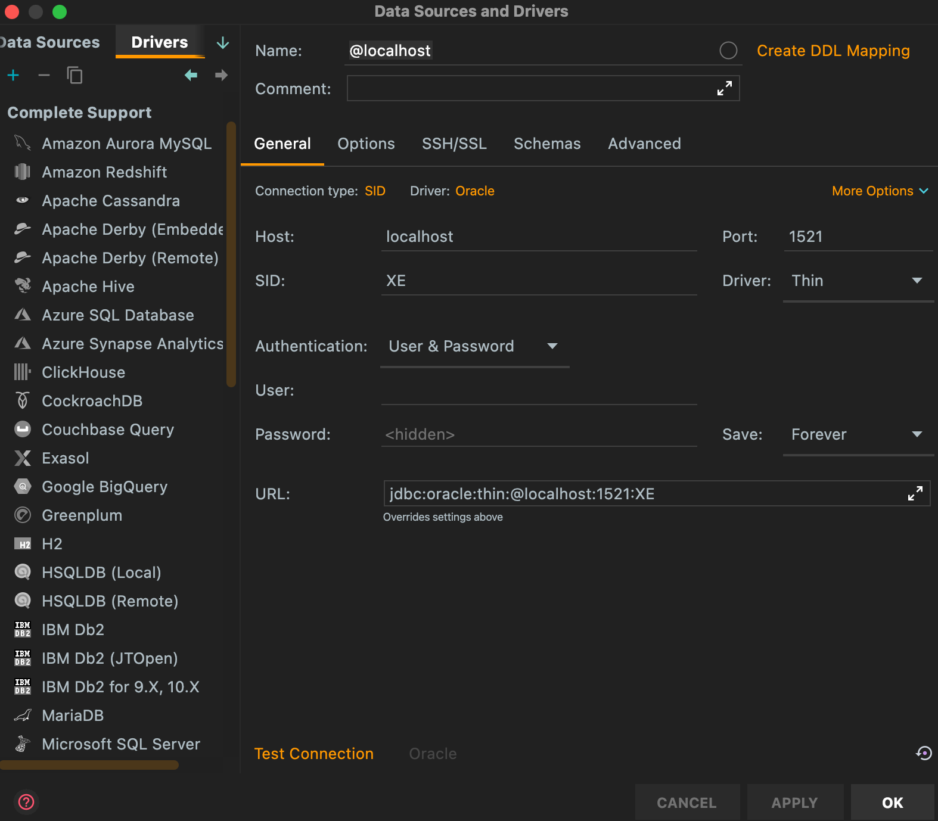
Task: Click the CockroachDB icon
Action: click(x=23, y=400)
